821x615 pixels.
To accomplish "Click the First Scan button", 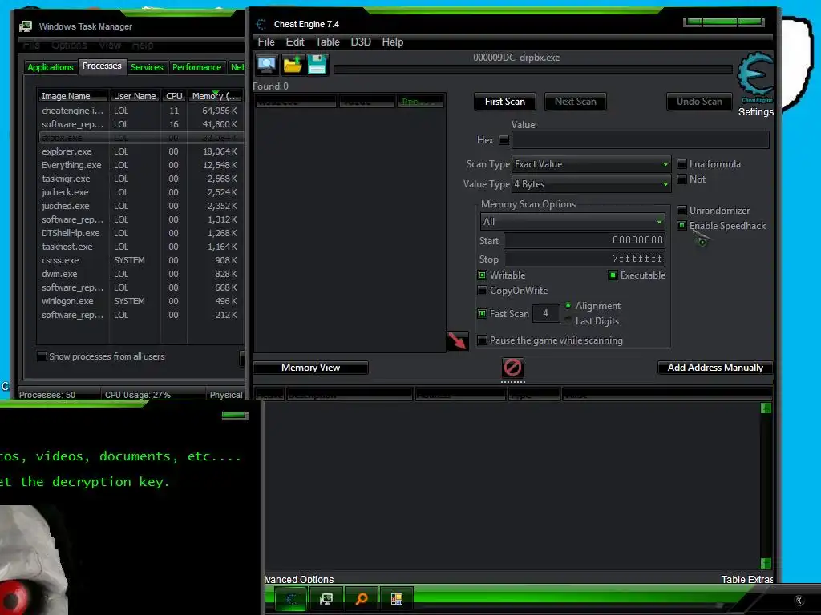I will 505,102.
